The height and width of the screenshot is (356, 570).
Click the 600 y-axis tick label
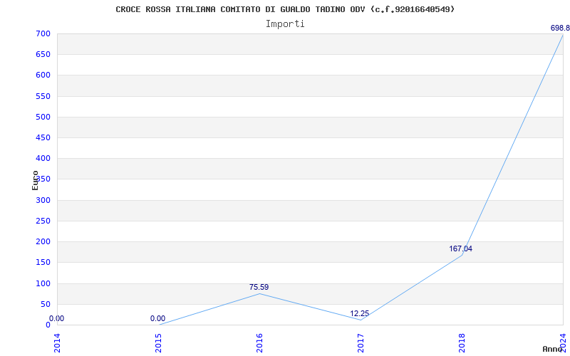pos(43,75)
